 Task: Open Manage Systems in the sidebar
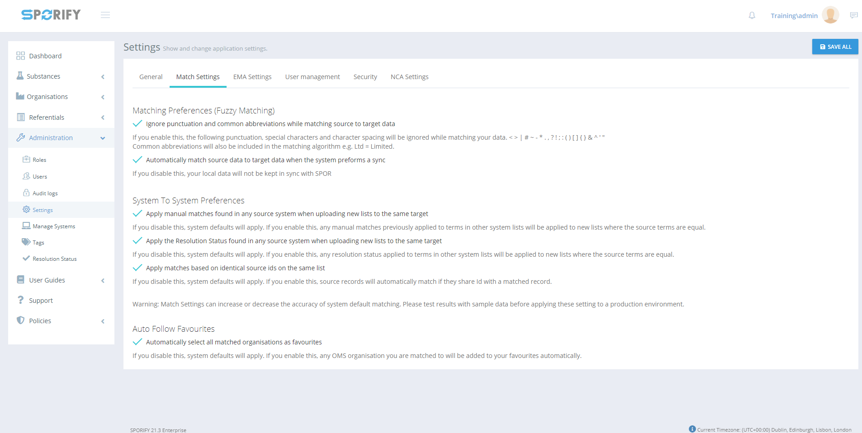[x=53, y=226]
